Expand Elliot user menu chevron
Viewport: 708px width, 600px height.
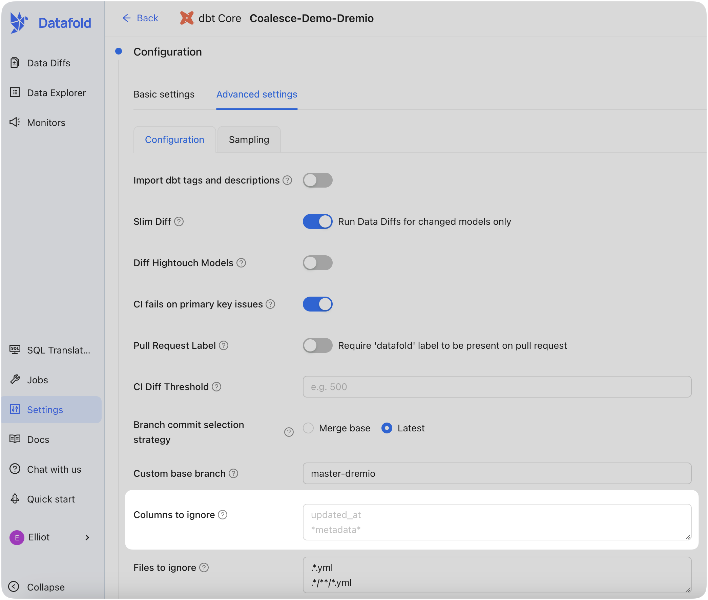coord(87,538)
